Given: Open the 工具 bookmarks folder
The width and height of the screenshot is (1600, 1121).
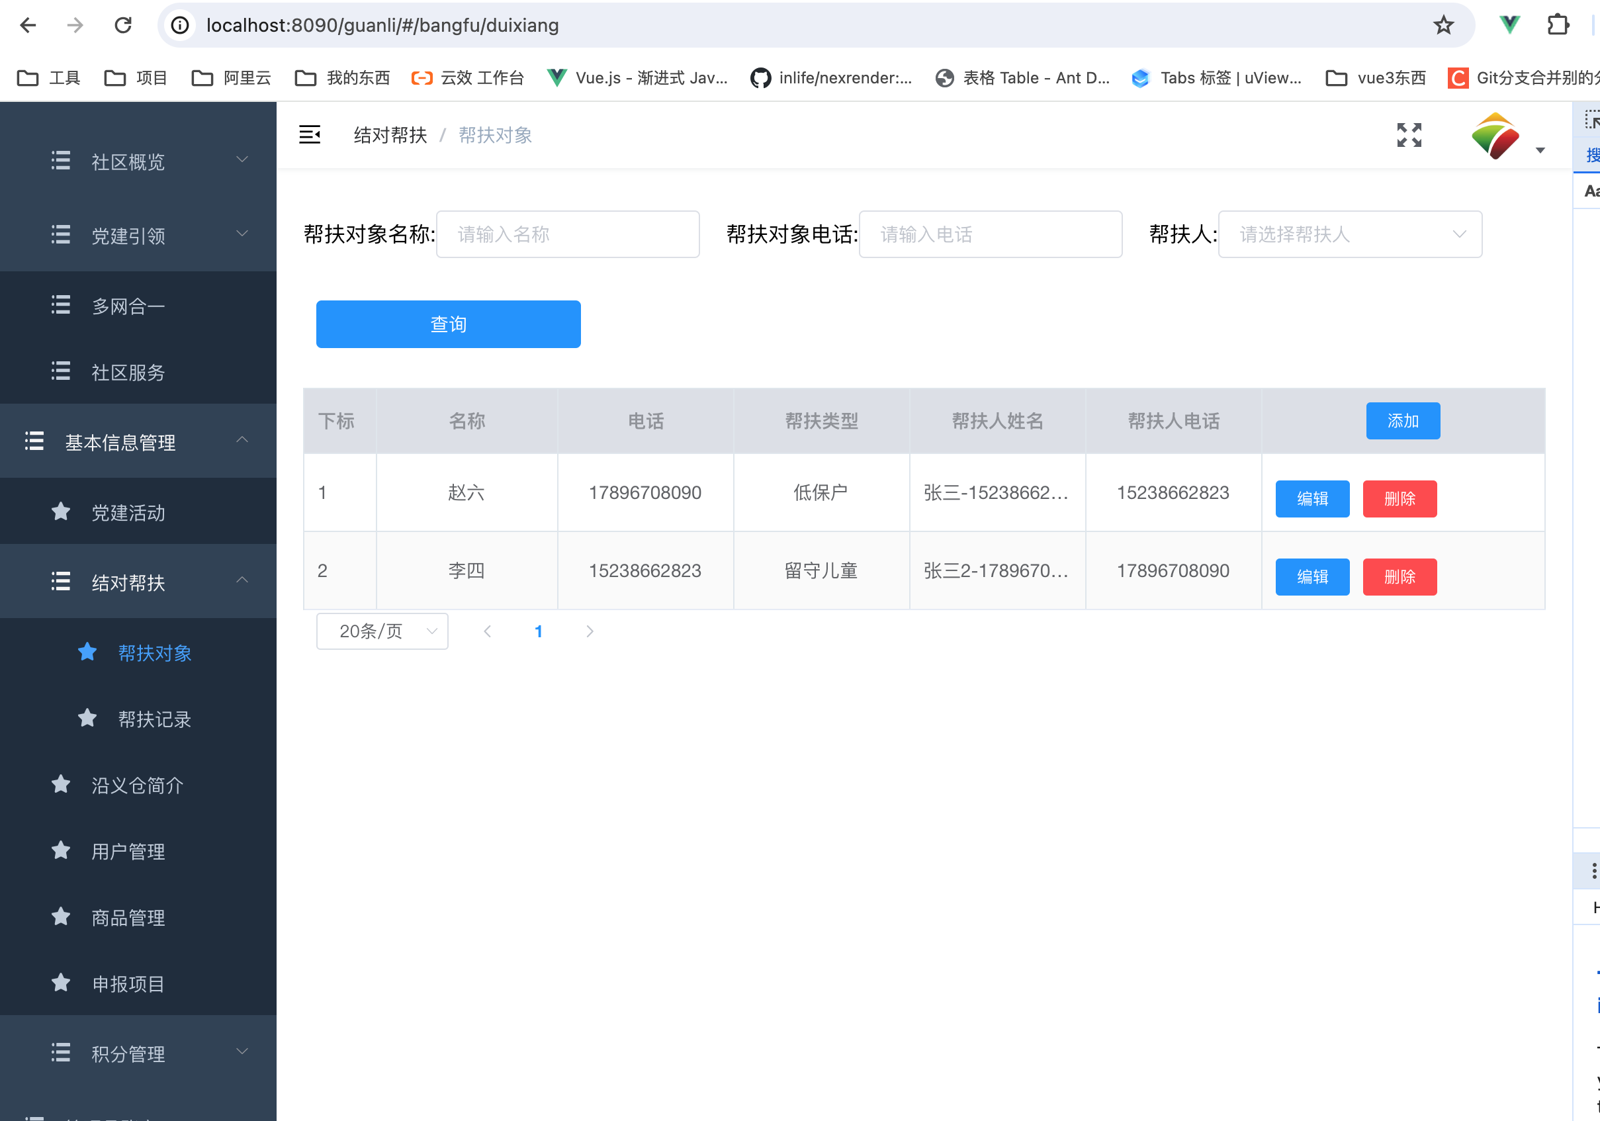Looking at the screenshot, I should 49,77.
